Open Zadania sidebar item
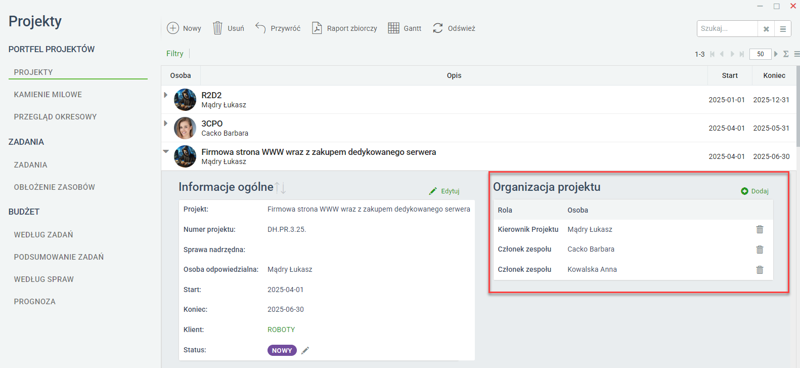Viewport: 800px width, 368px height. [30, 165]
